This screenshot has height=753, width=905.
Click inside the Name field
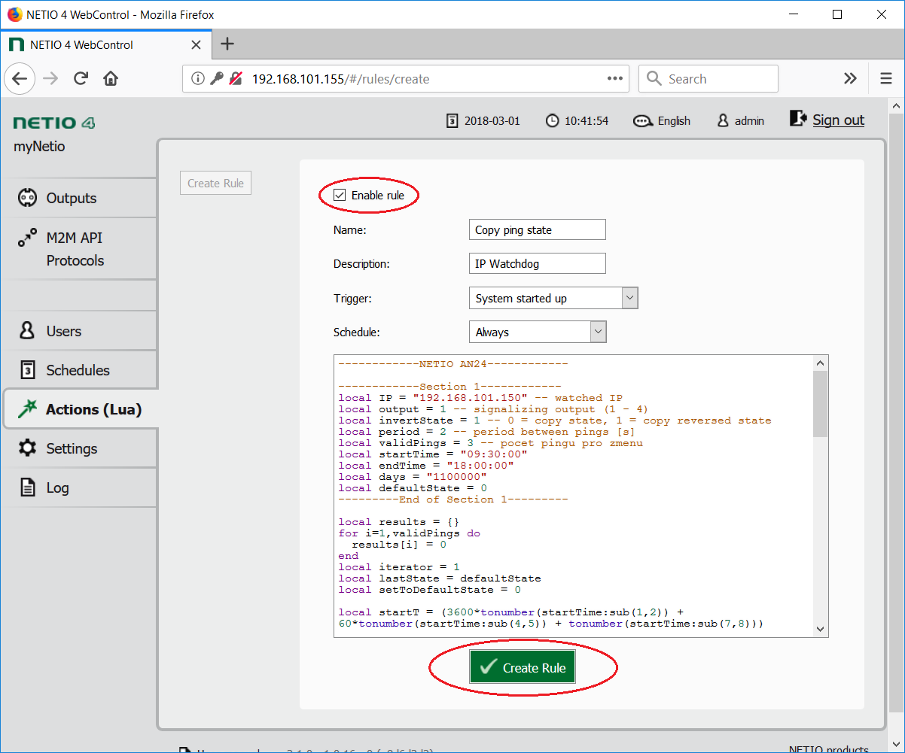coord(537,229)
